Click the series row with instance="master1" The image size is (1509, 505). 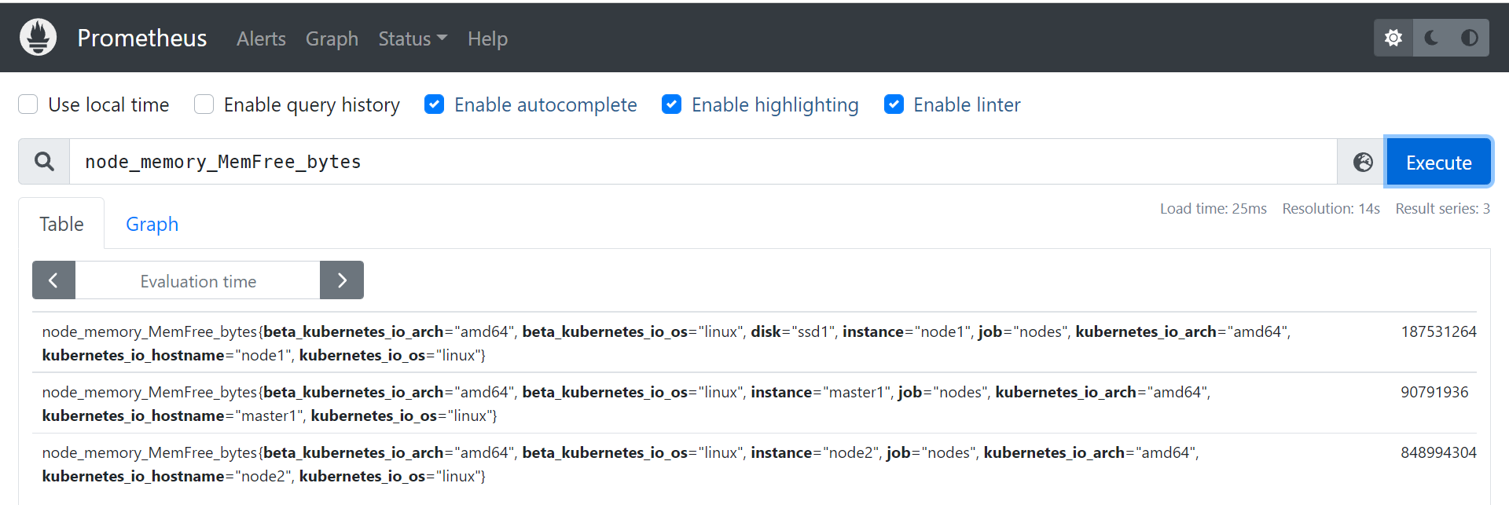pos(754,404)
